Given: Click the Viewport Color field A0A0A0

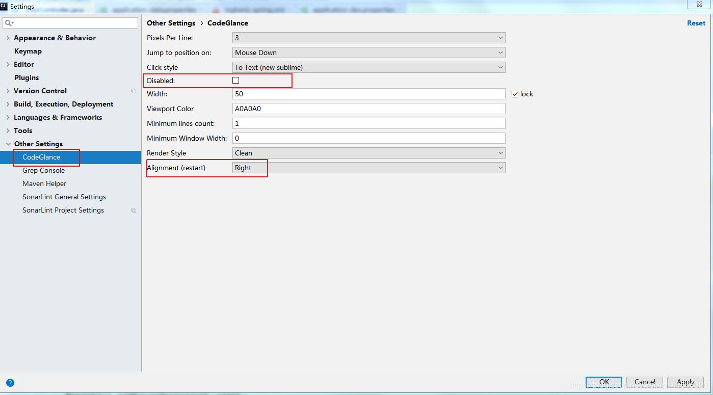Looking at the screenshot, I should coord(369,109).
